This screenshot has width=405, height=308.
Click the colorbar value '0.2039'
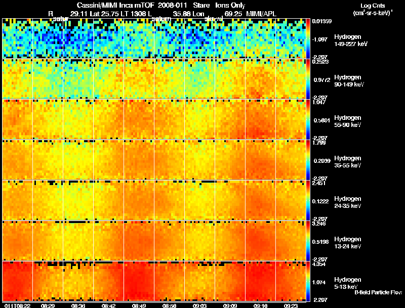(x=322, y=161)
